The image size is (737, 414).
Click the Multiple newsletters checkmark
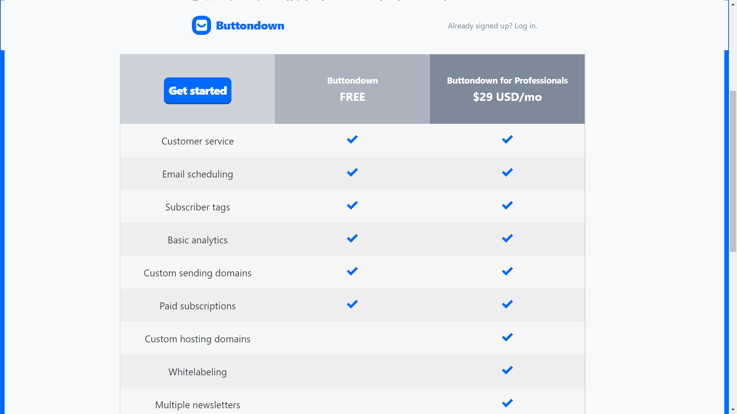(x=507, y=403)
